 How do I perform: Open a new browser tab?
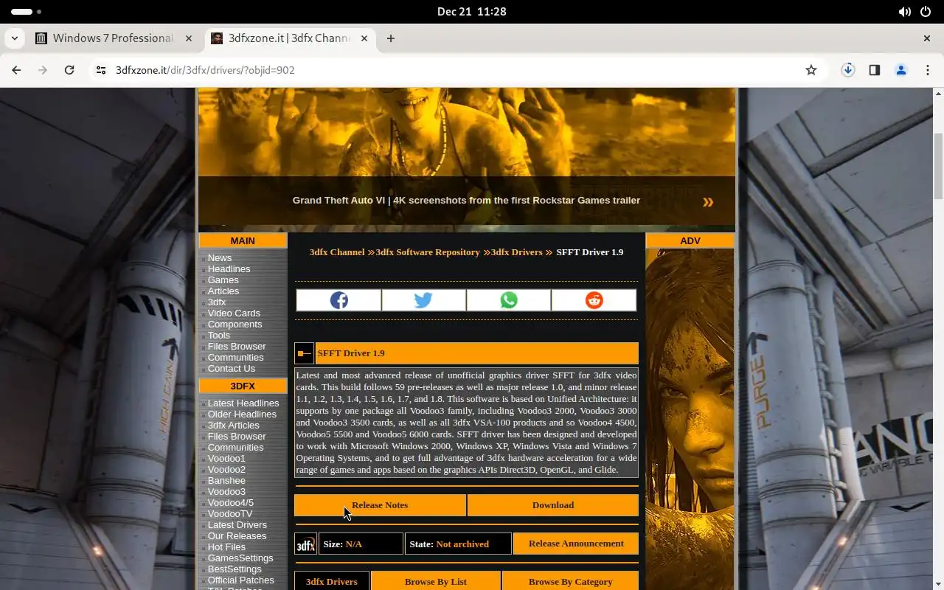(x=391, y=38)
